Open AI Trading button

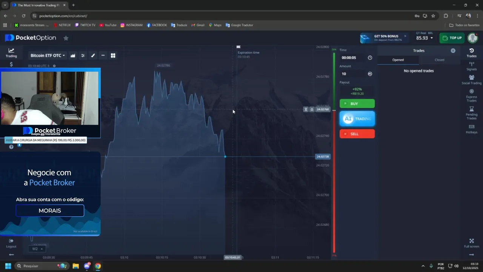tap(357, 119)
